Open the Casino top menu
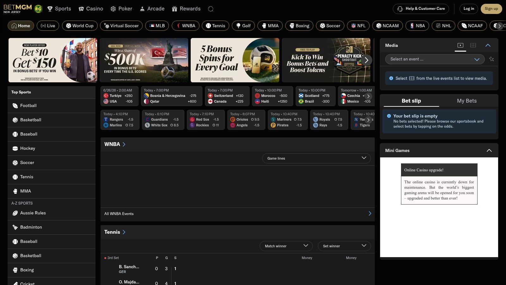The height and width of the screenshot is (285, 506). click(x=91, y=9)
